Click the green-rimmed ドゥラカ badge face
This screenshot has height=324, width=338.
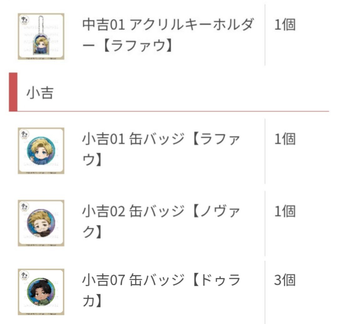tap(41, 292)
